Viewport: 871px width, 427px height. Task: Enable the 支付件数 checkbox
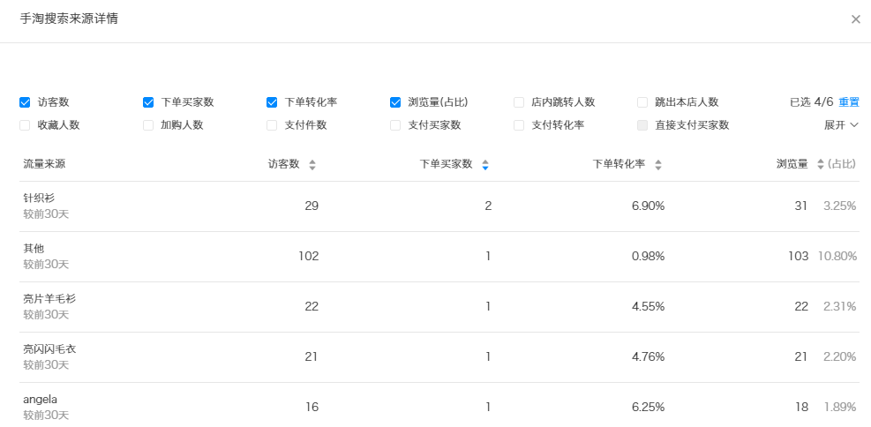coord(272,125)
